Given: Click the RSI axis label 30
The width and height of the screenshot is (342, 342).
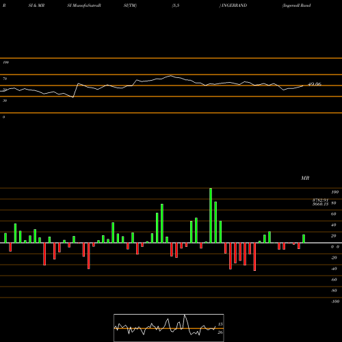Looking at the screenshot, I should tap(5, 101).
